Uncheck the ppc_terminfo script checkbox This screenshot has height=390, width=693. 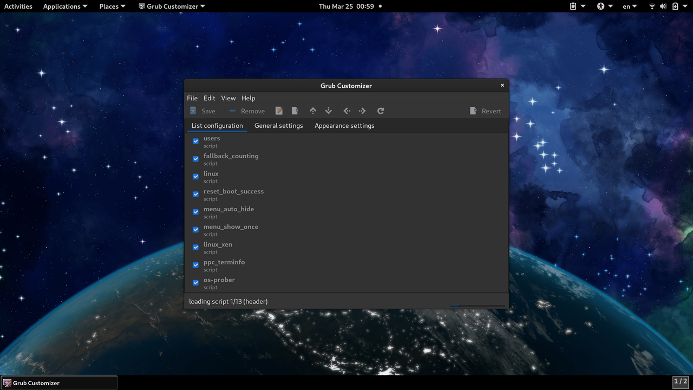[x=196, y=265]
